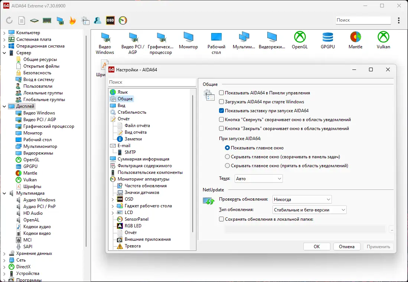Toggle Кнопка "Закрыть" сворачивает окно checkbox

point(221,129)
